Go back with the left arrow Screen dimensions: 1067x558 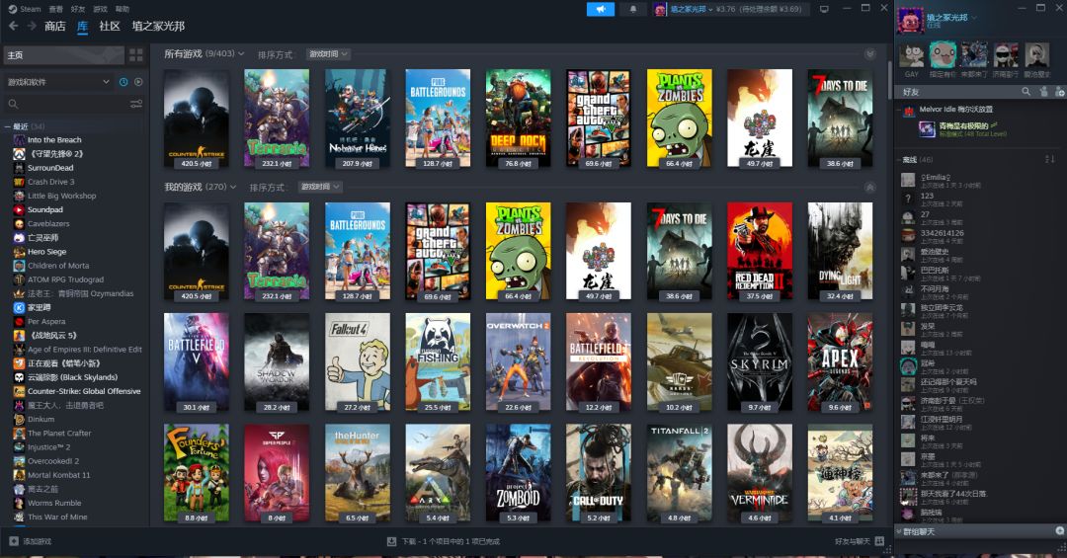click(x=14, y=26)
